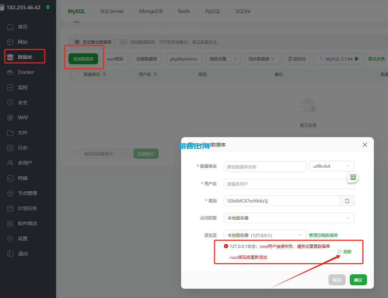Expand the access permission (访问权限) dropdown

289,218
